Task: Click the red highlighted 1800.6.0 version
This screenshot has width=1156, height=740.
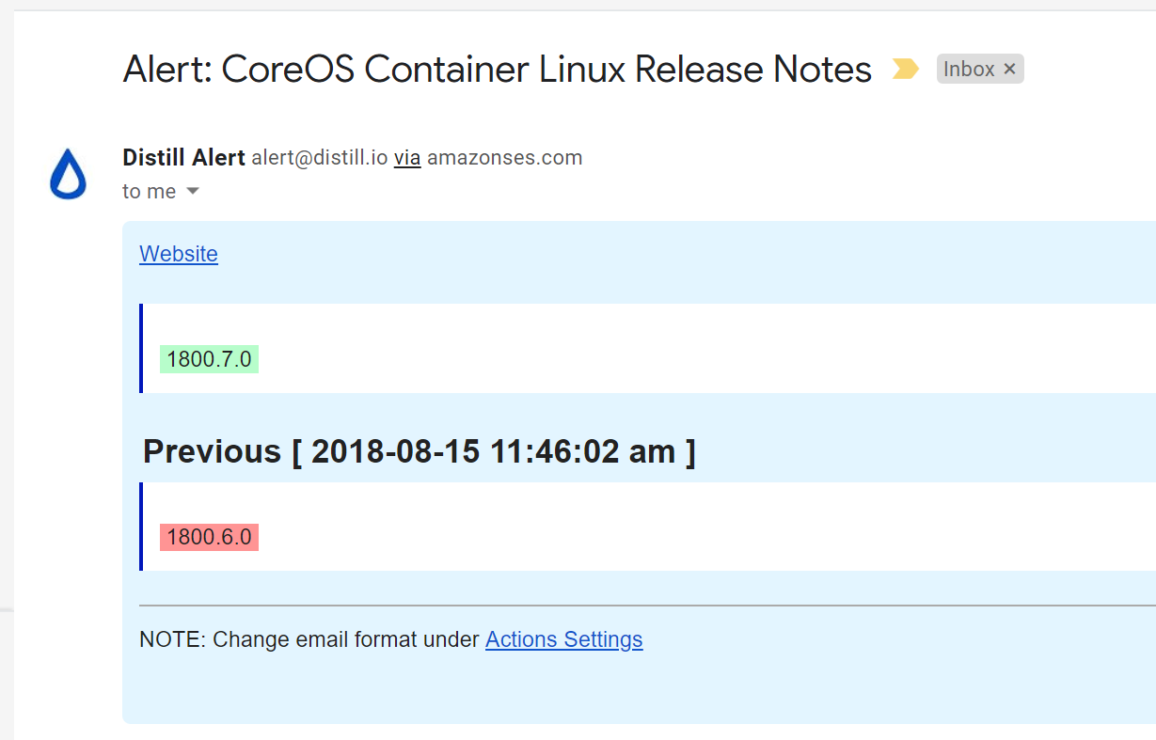Action: (x=209, y=537)
